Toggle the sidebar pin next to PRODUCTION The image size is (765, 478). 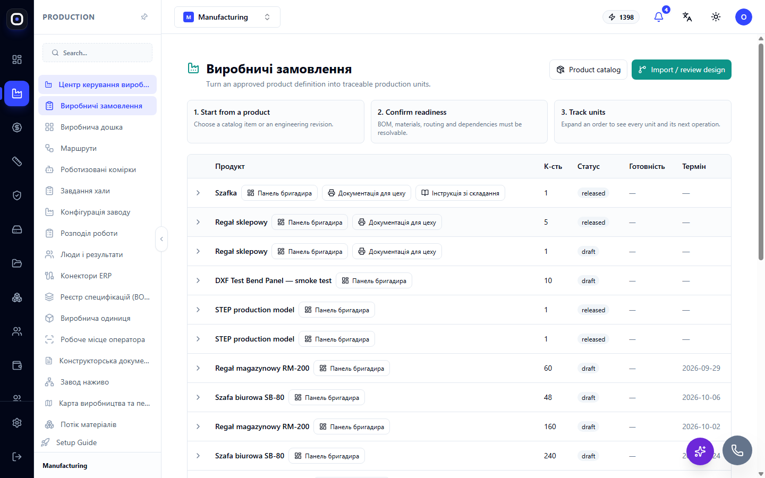click(144, 17)
